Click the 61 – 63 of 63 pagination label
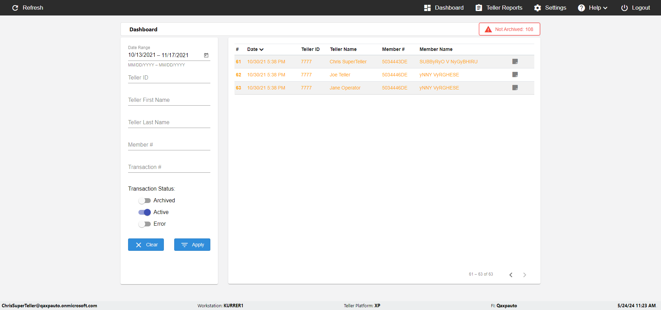The width and height of the screenshot is (661, 310). coord(481,274)
